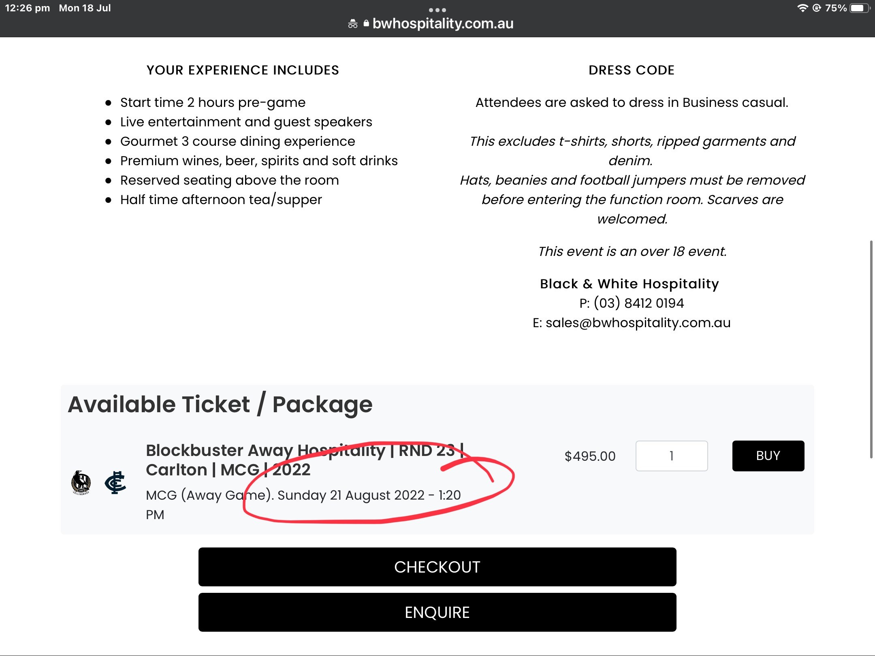Click the page's vertical scrollbar
The height and width of the screenshot is (656, 875).
pos(871,349)
